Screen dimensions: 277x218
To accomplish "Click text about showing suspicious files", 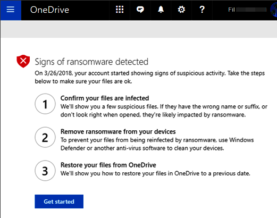I will click(x=164, y=111).
